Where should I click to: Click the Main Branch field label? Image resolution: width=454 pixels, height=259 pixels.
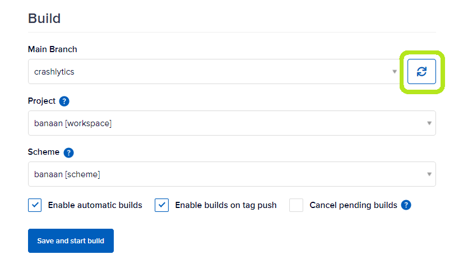coord(53,49)
